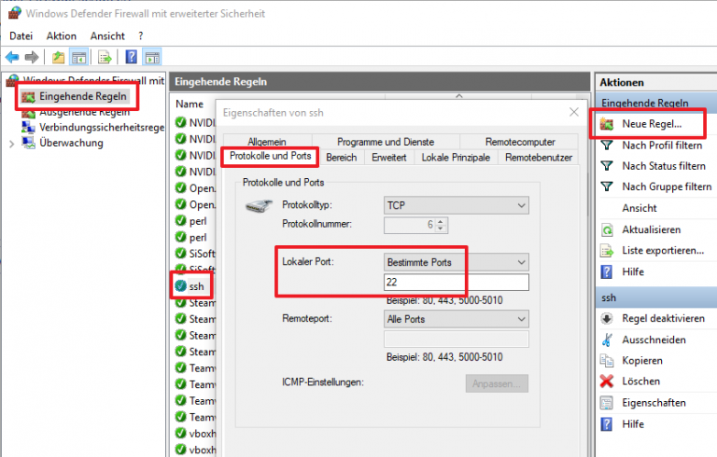
Task: Switch to the Bereich tab
Action: 341,158
